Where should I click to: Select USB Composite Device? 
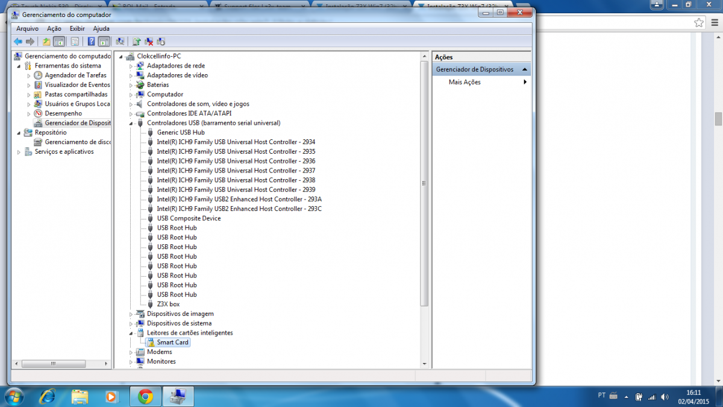[189, 218]
